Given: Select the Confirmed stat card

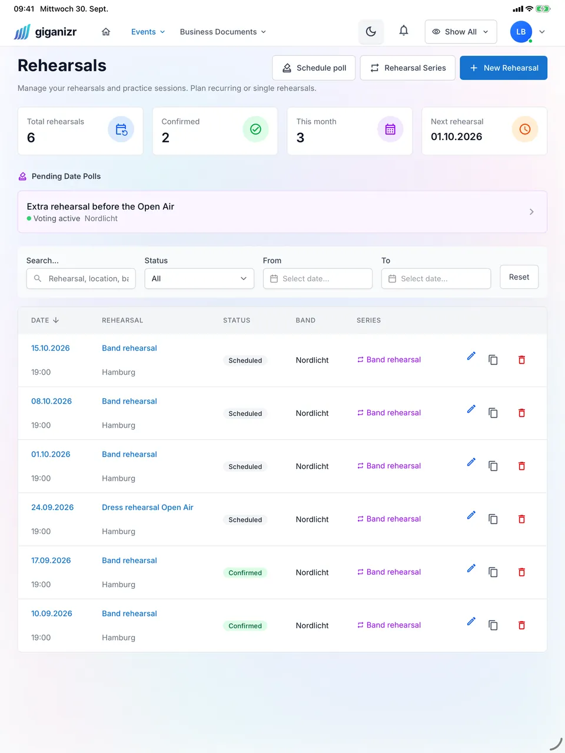Looking at the screenshot, I should [x=215, y=131].
